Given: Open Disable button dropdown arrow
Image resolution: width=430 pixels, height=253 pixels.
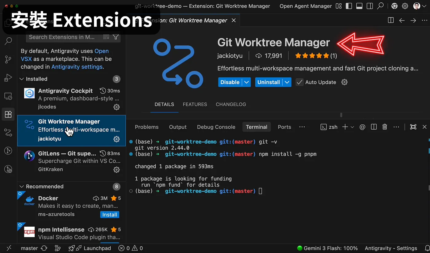Looking at the screenshot, I should pos(246,82).
